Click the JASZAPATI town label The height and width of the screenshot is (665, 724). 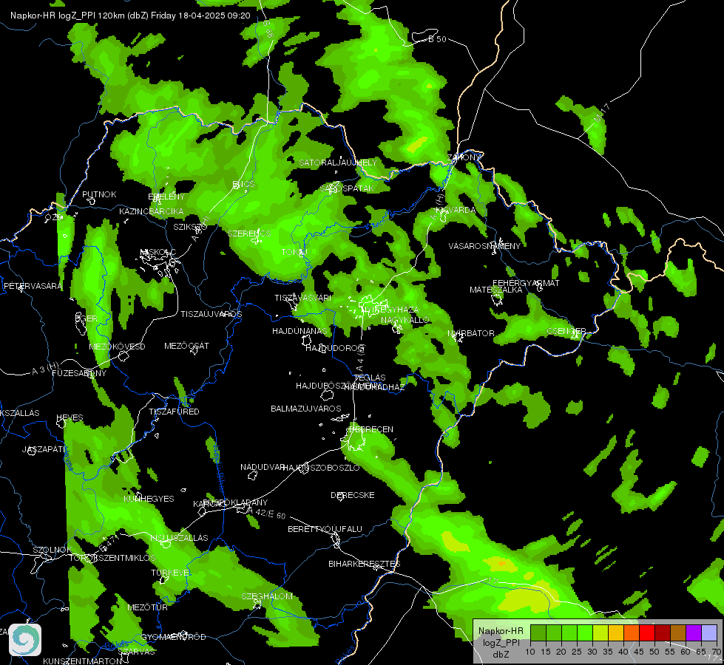click(44, 449)
